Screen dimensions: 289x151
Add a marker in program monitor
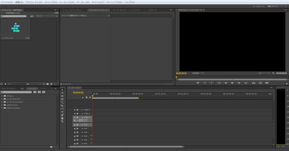197,83
